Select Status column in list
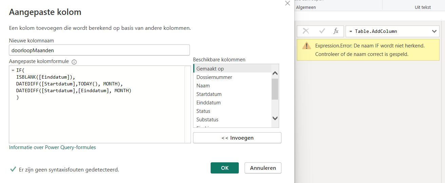 coord(232,111)
